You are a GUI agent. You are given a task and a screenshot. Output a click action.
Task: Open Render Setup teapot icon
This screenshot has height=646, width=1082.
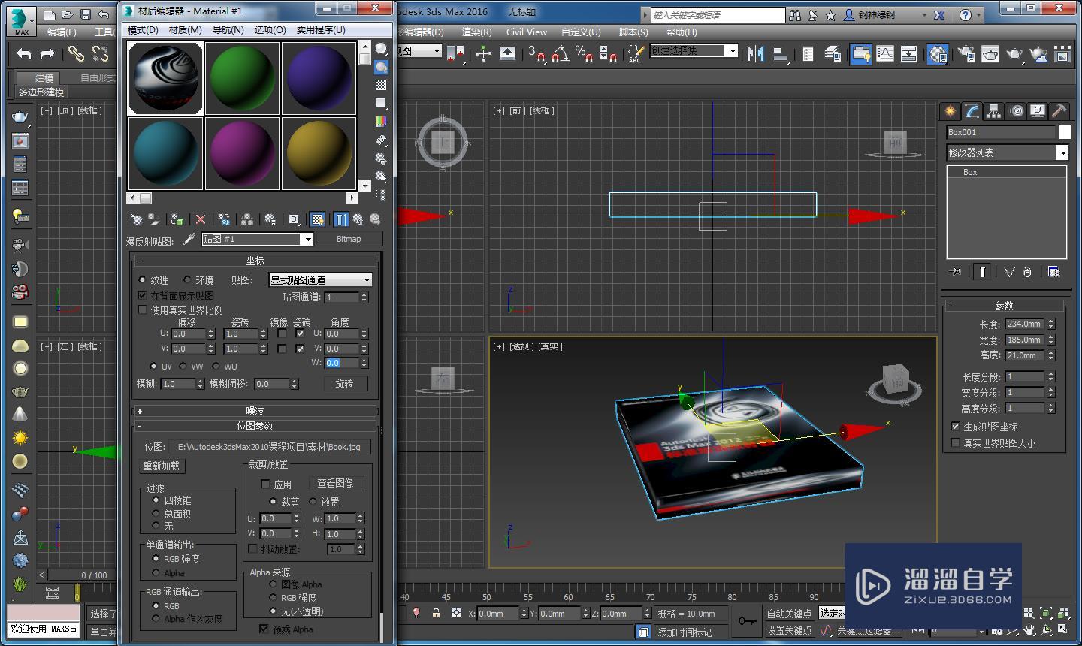966,53
